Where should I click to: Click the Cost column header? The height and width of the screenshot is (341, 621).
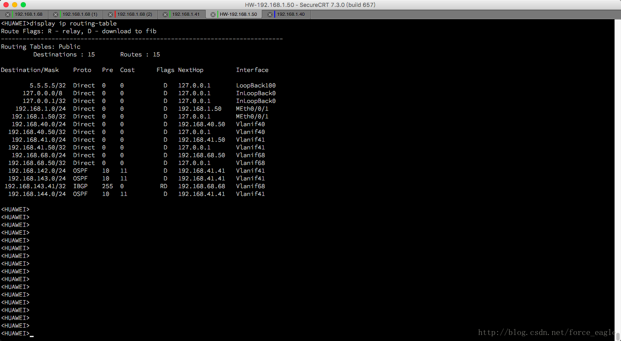click(x=128, y=70)
